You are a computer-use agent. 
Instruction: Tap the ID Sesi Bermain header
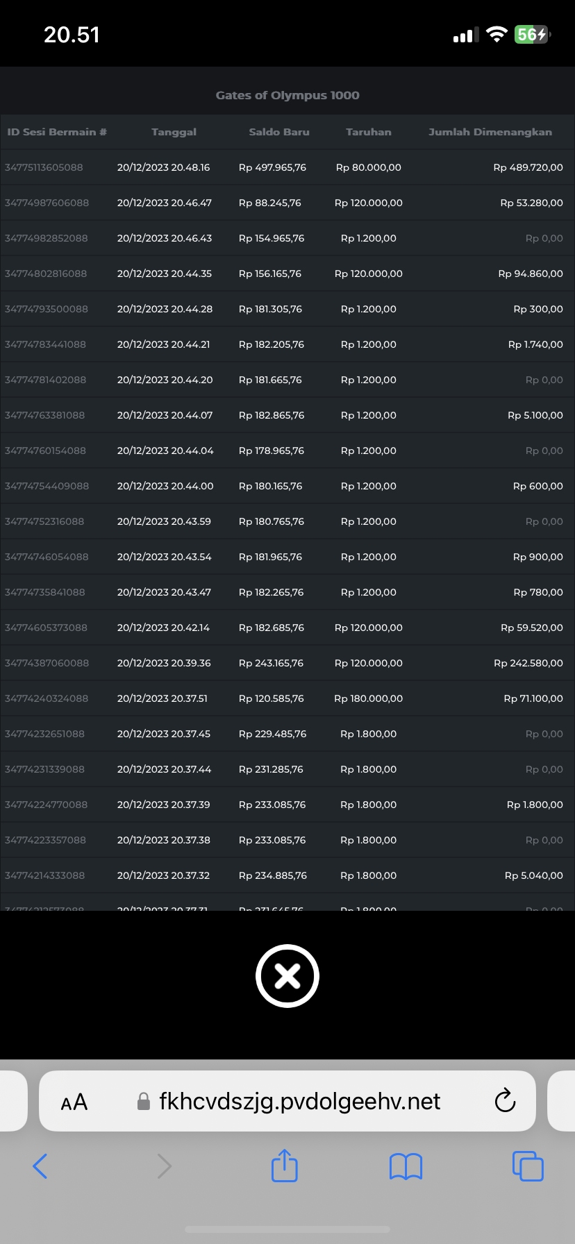pos(57,132)
